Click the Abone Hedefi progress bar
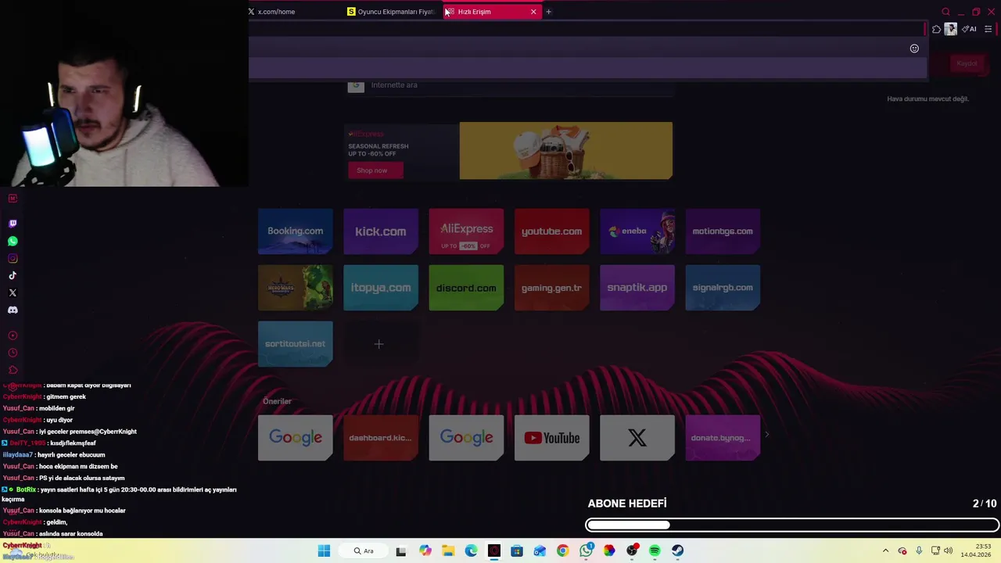 click(x=792, y=525)
